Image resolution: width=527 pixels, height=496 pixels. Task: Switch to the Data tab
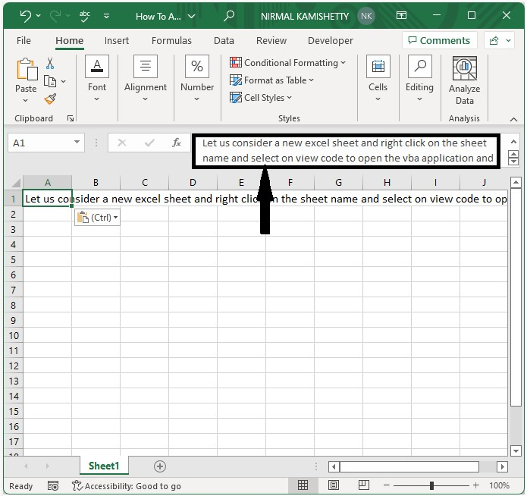point(224,41)
